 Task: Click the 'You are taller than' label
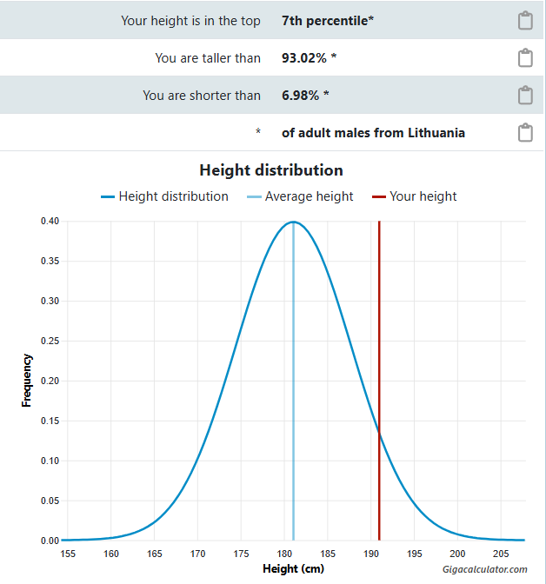(x=208, y=58)
